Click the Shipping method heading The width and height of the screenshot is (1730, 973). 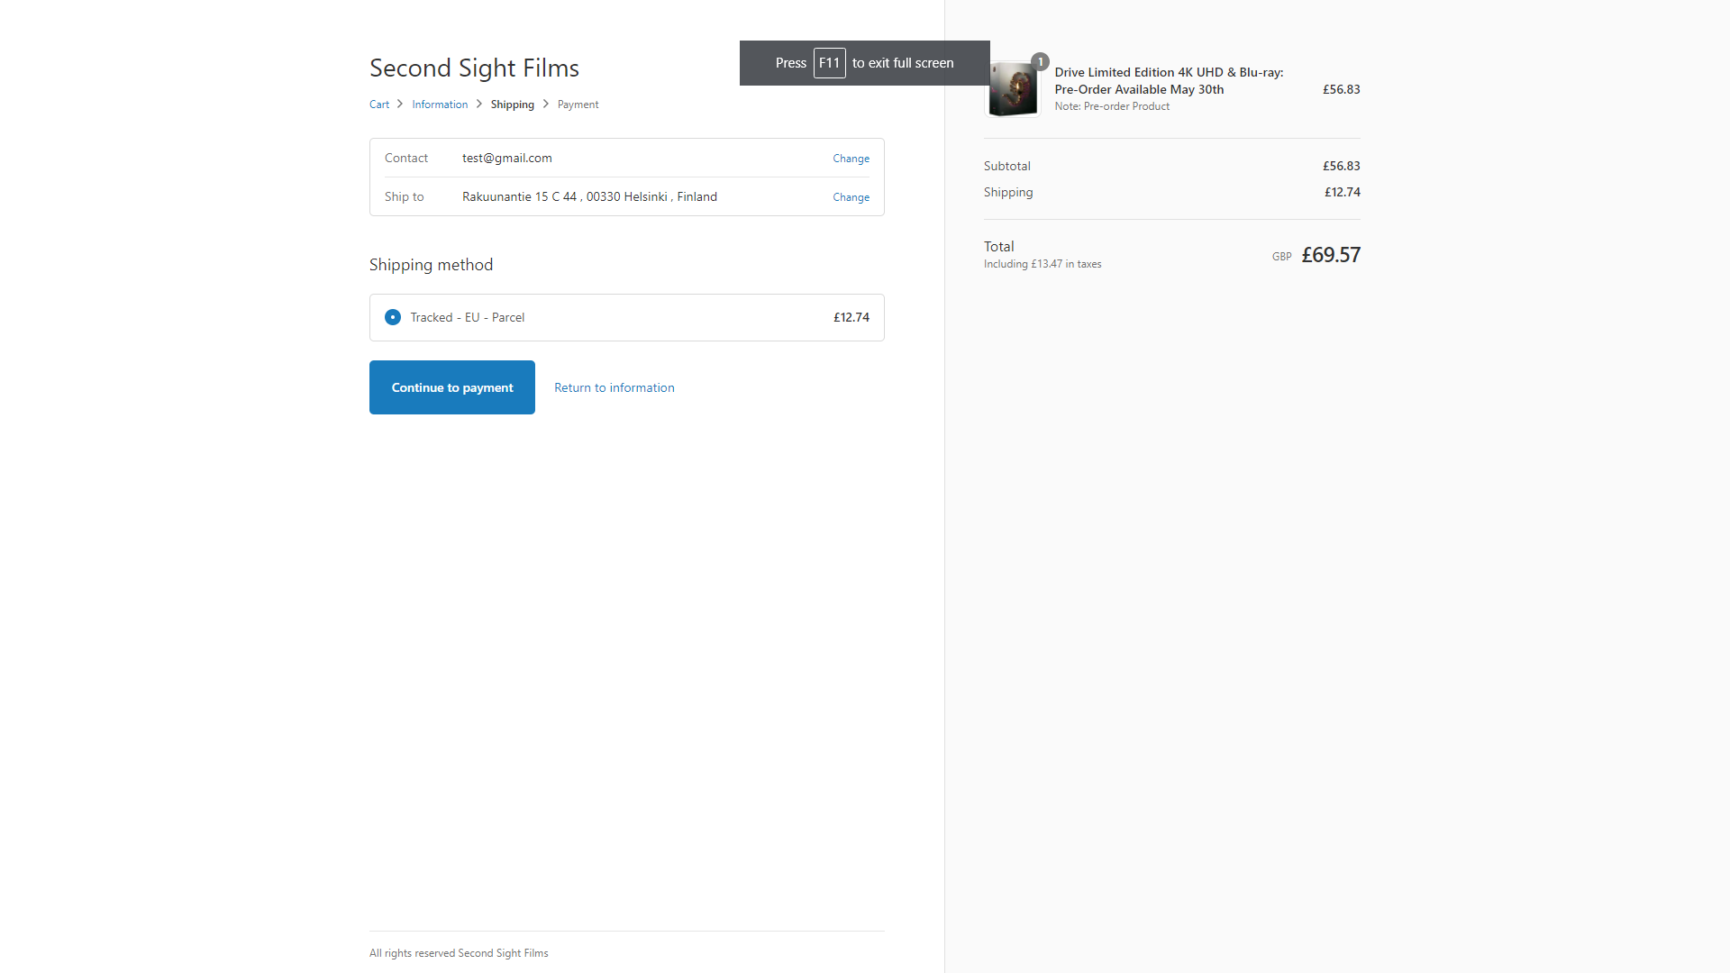[431, 265]
